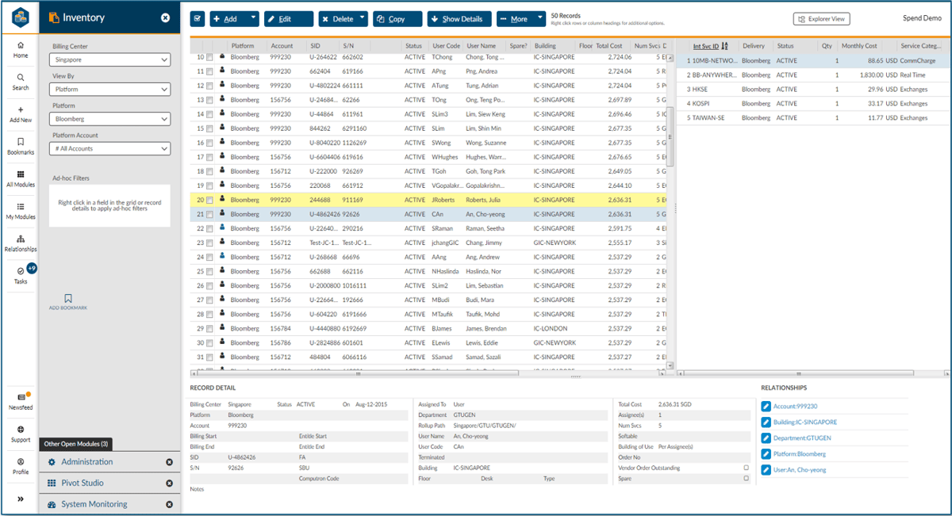Close the Administration module
Image resolution: width=952 pixels, height=516 pixels.
[169, 462]
